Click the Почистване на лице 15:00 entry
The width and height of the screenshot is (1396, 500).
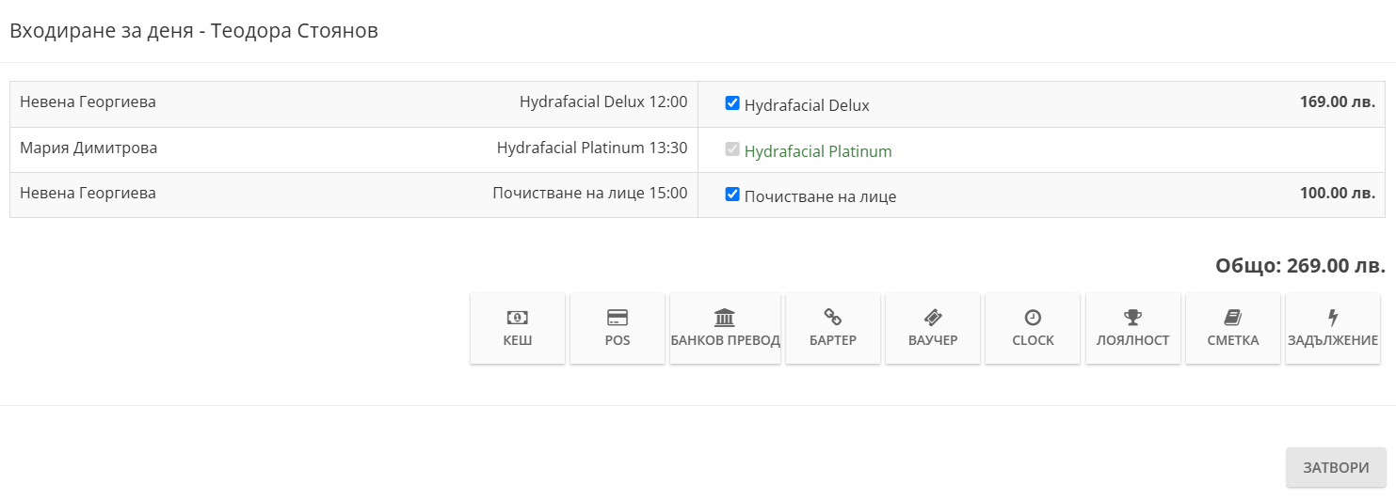tap(590, 193)
